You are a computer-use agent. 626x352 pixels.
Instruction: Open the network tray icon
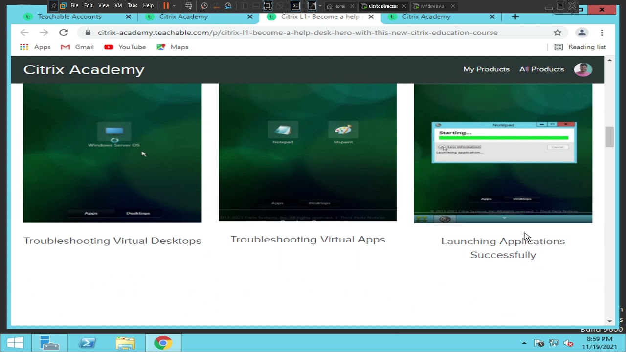click(x=554, y=343)
